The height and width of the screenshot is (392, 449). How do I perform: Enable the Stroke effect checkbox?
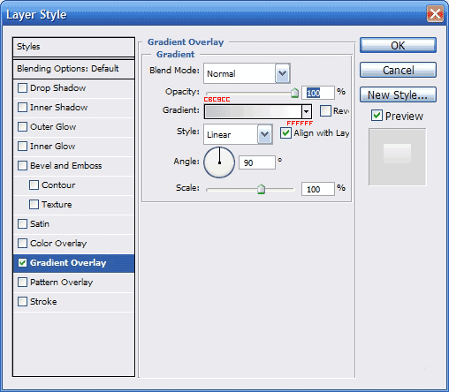coord(22,302)
